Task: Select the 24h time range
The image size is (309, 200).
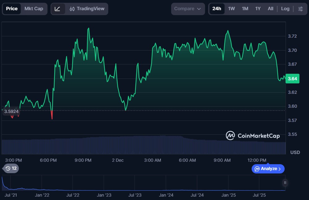Action: (216, 9)
